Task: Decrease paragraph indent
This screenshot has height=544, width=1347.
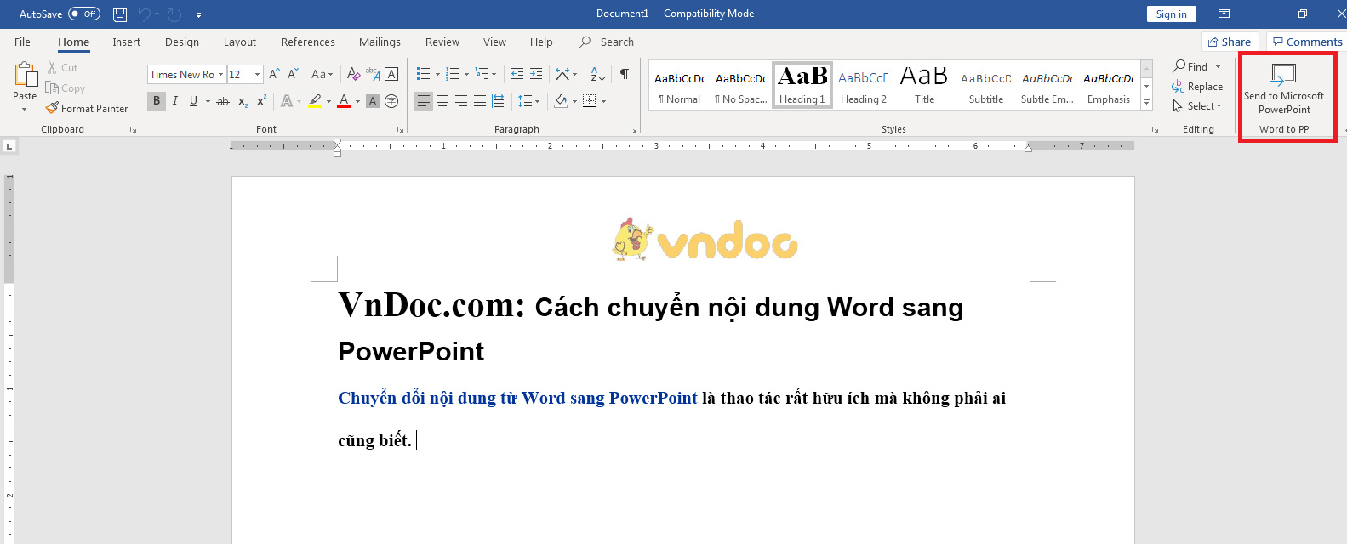Action: (517, 74)
